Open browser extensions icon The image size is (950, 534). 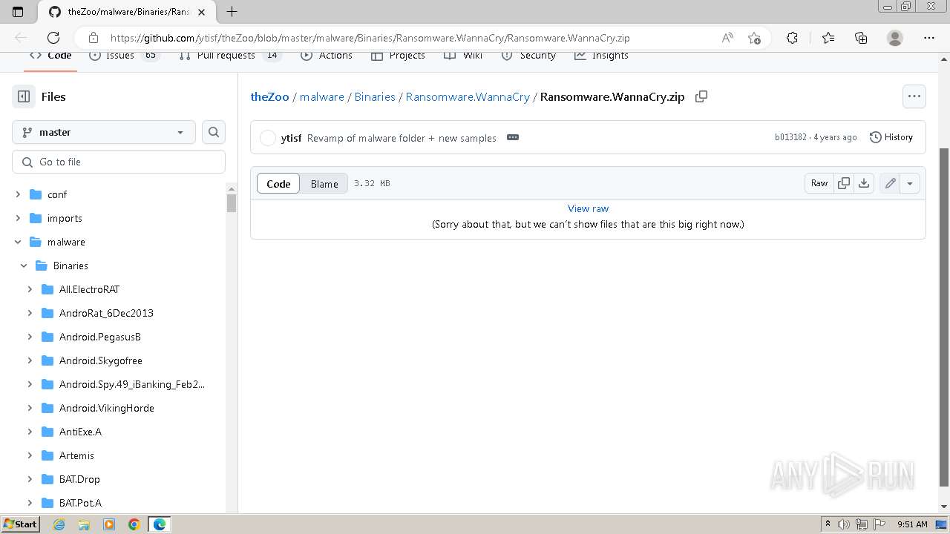pyautogui.click(x=792, y=38)
